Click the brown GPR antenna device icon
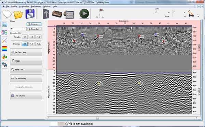The height and width of the screenshot is (127, 205). click(57, 14)
